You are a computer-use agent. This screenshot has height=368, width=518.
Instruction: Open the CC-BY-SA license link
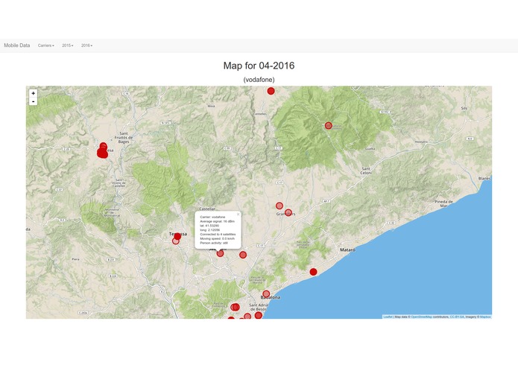pos(457,317)
